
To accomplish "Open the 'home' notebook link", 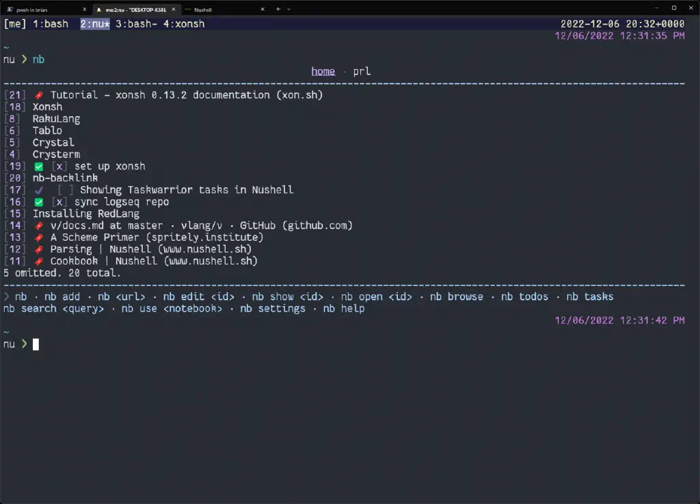I will click(323, 71).
